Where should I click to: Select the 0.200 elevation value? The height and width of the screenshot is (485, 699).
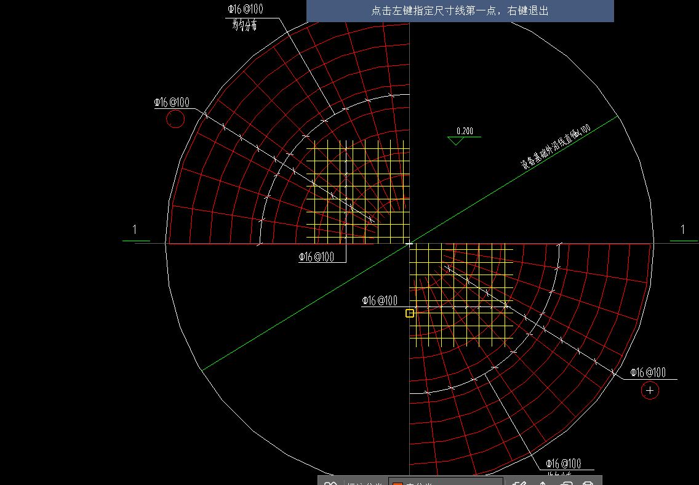click(465, 131)
